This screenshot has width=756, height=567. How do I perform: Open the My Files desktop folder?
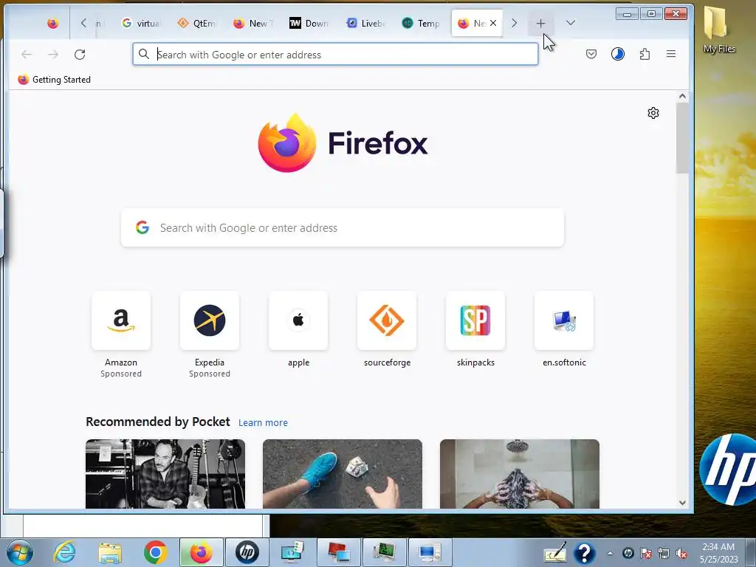tap(719, 30)
